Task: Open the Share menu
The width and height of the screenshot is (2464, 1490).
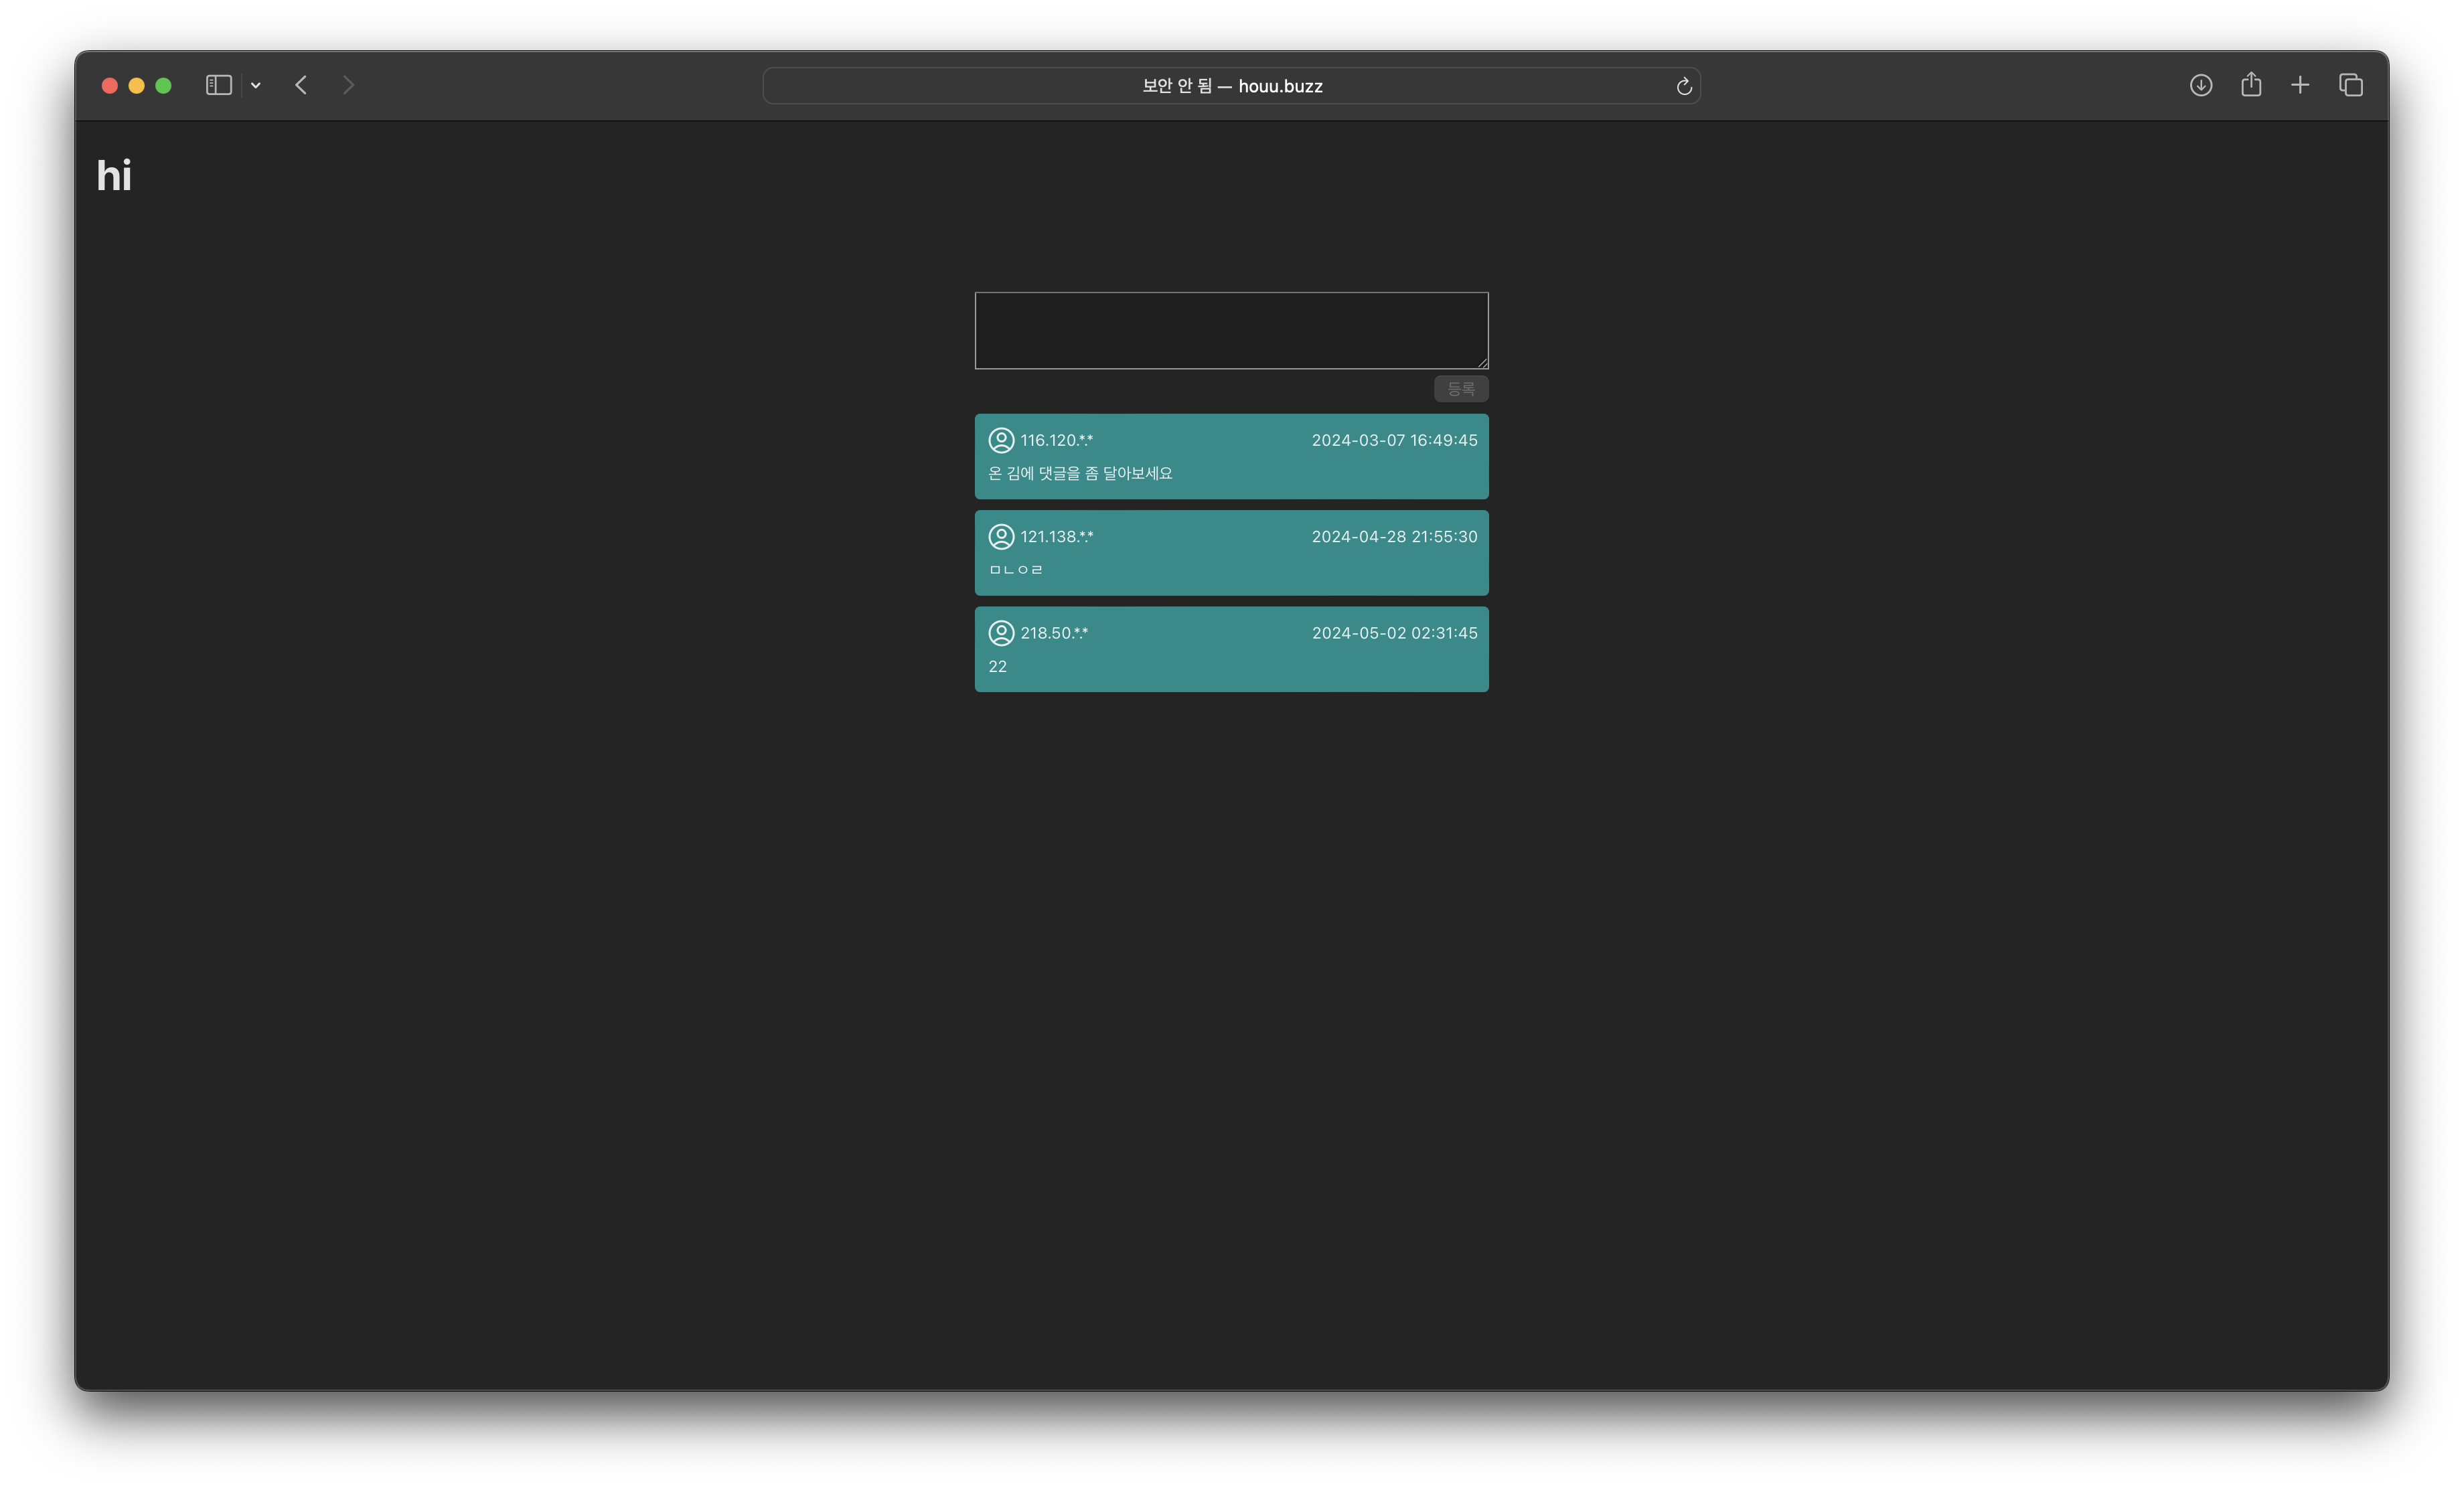Action: coord(2251,84)
